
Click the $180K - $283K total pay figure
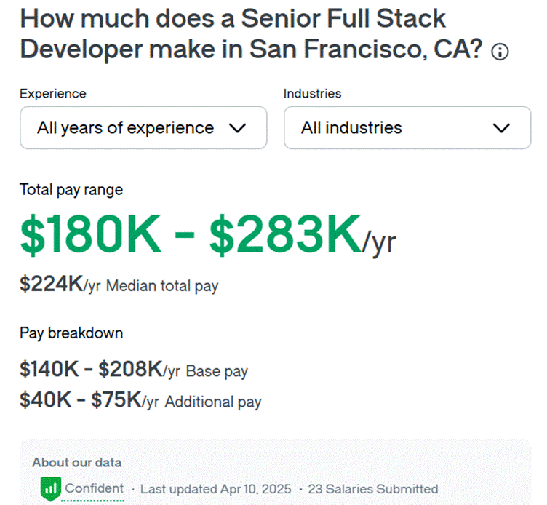191,235
